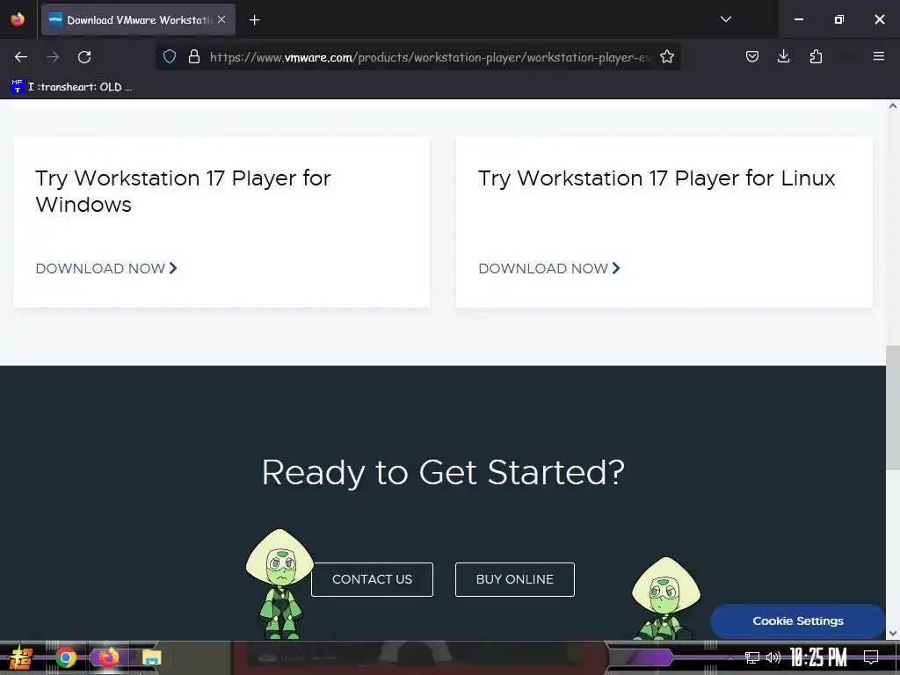This screenshot has width=900, height=675.
Task: Open the extensions puzzle icon
Action: coord(816,57)
